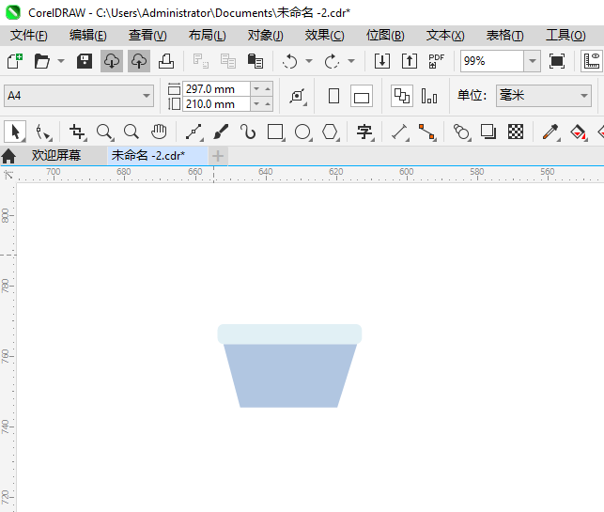Image resolution: width=604 pixels, height=512 pixels.
Task: Select the Dimension line tool
Action: coord(400,132)
